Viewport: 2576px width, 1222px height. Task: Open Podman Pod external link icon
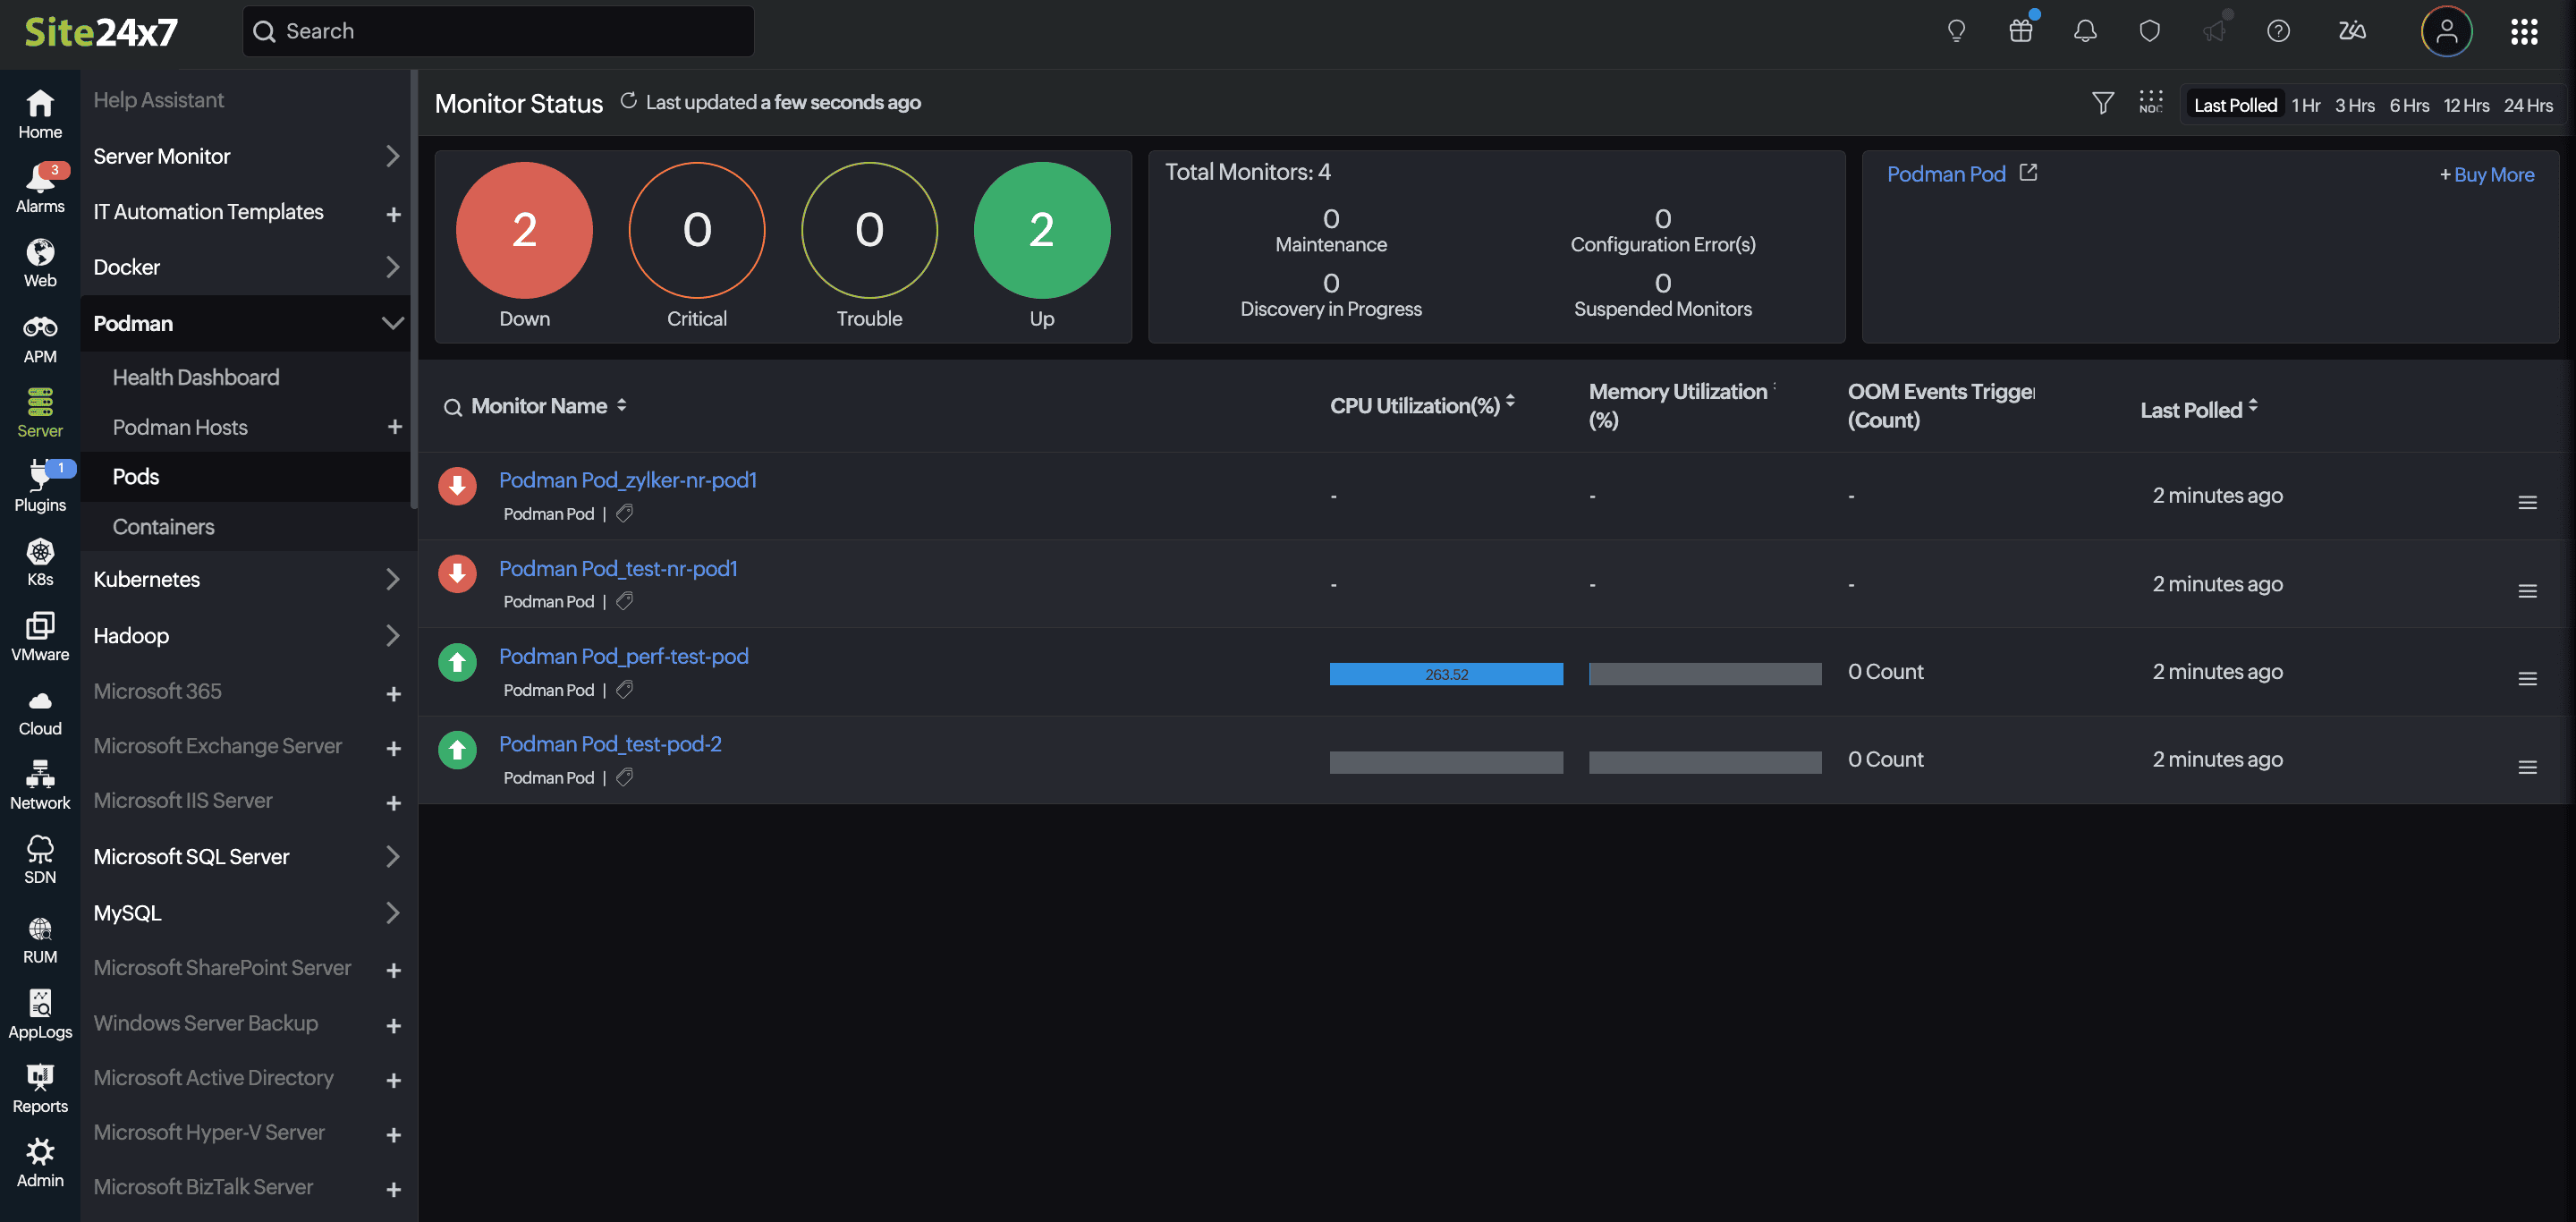tap(2028, 173)
